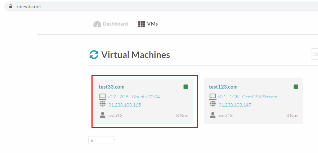318x153 pixels.
Task: Click the VMs grid icon
Action: [142, 24]
